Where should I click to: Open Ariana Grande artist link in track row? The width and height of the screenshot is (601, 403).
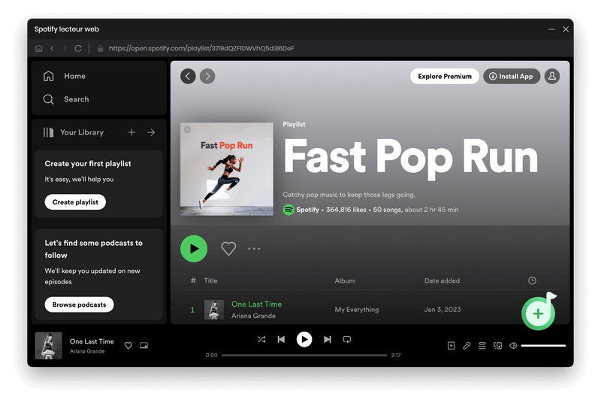pyautogui.click(x=253, y=316)
